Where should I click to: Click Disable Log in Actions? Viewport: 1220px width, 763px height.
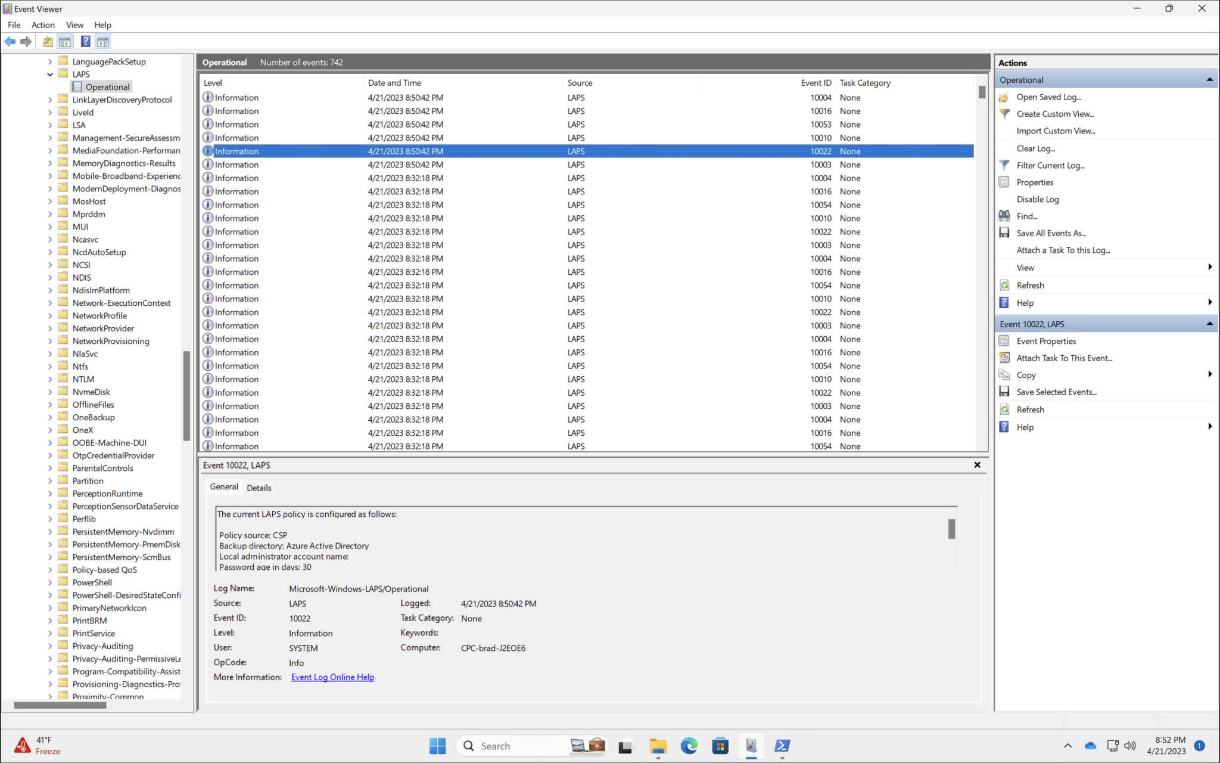tap(1038, 199)
